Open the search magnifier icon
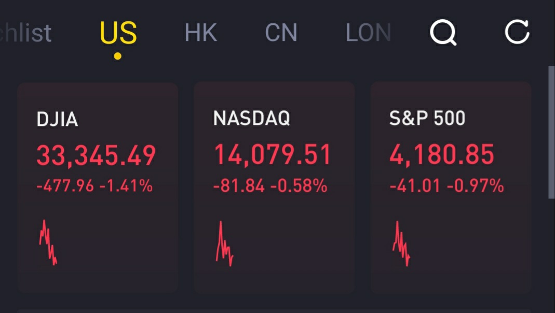The width and height of the screenshot is (555, 313). [442, 33]
